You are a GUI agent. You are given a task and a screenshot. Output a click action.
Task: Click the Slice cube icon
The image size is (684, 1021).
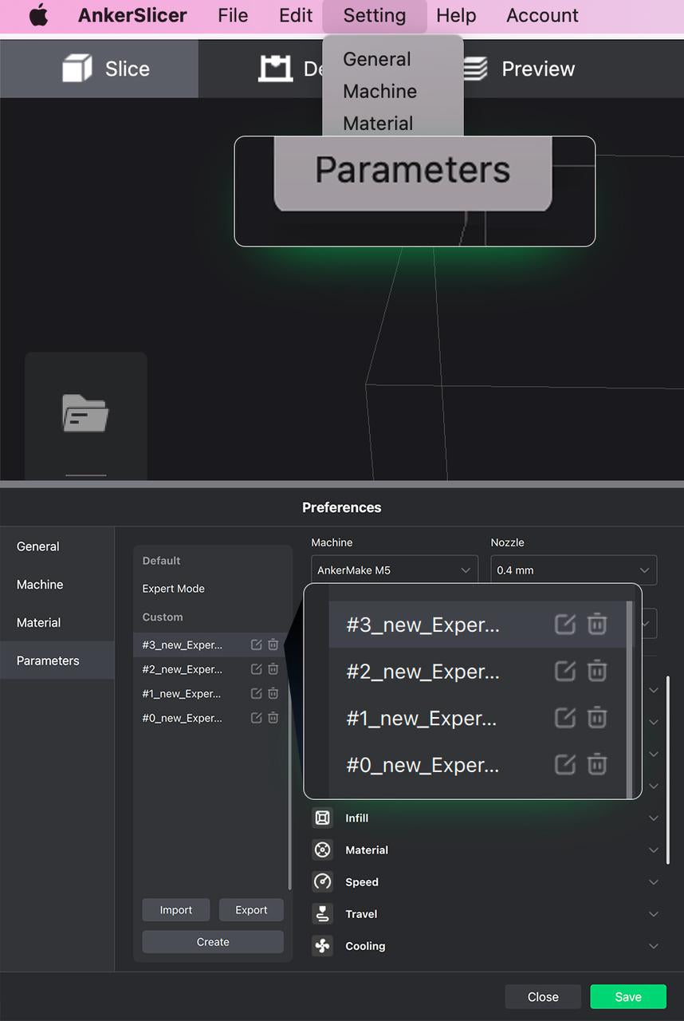77,69
